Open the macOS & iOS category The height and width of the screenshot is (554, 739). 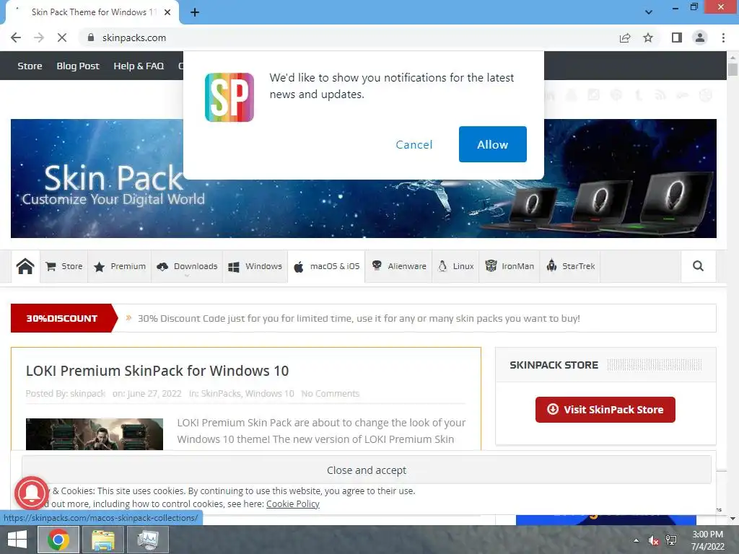click(326, 266)
